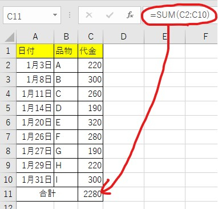The image size is (218, 209).
Task: Click price 190 for 1月27日
Action: [x=91, y=151]
